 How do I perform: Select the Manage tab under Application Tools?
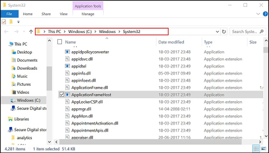pyautogui.click(x=88, y=14)
